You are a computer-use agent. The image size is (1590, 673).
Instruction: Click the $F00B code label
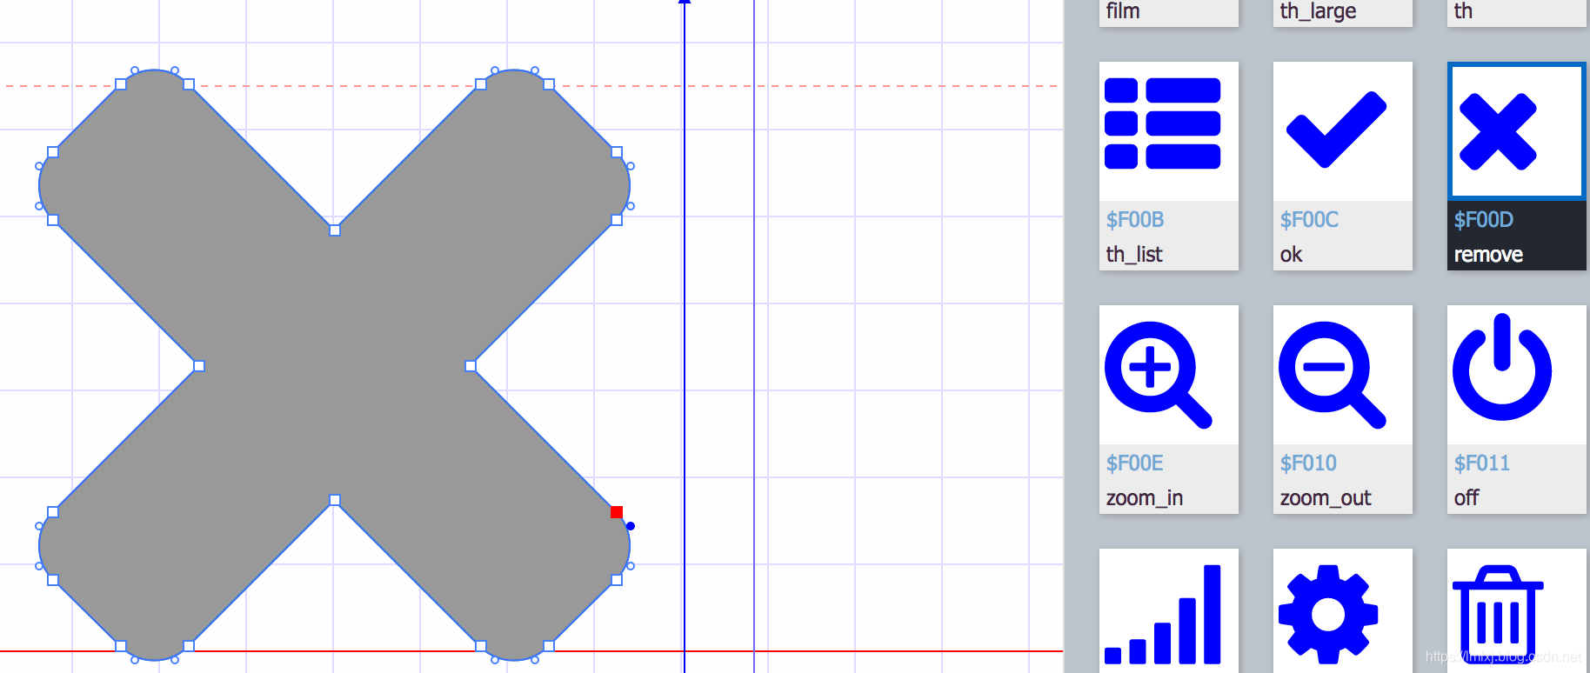(1135, 220)
